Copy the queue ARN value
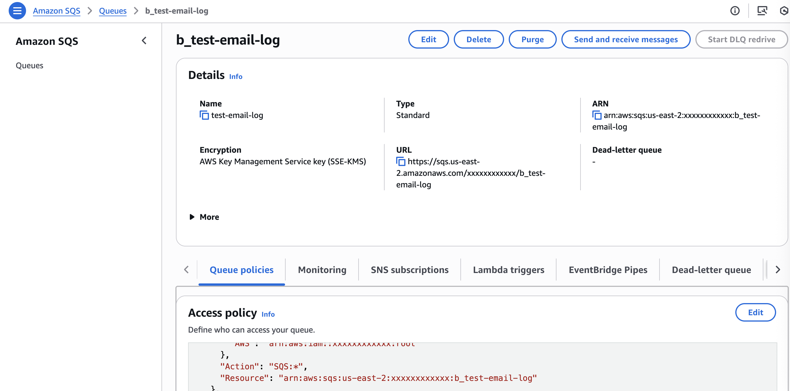The height and width of the screenshot is (391, 790). tap(597, 115)
